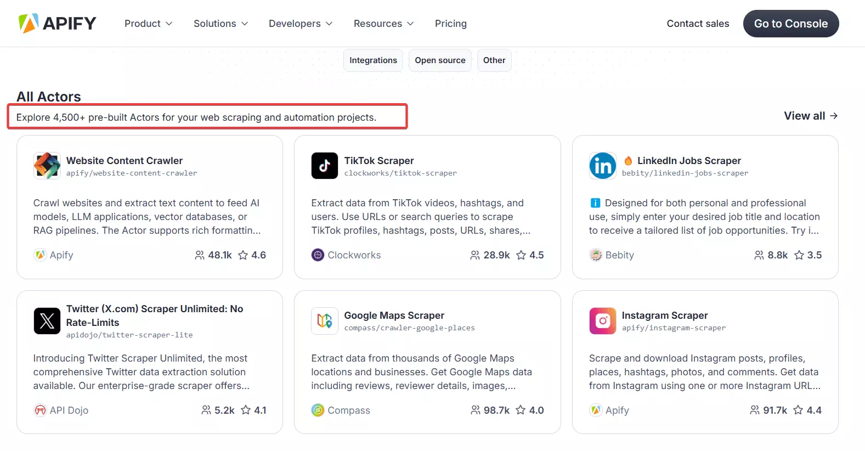Screen dimensions: 865x451
Task: Open the Google Maps Scraper icon
Action: [325, 321]
